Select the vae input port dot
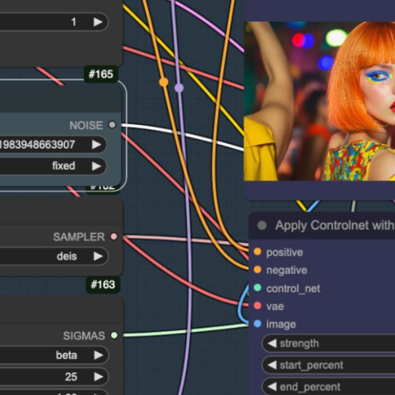Image resolution: width=395 pixels, height=395 pixels. 257,306
